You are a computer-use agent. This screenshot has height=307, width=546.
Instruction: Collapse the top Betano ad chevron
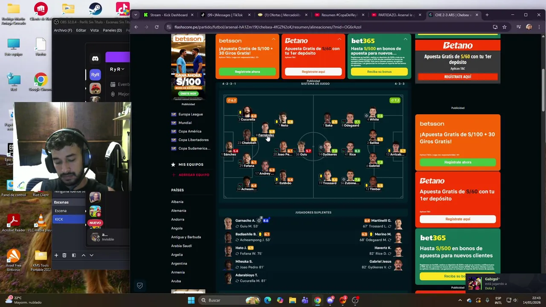coord(340,39)
